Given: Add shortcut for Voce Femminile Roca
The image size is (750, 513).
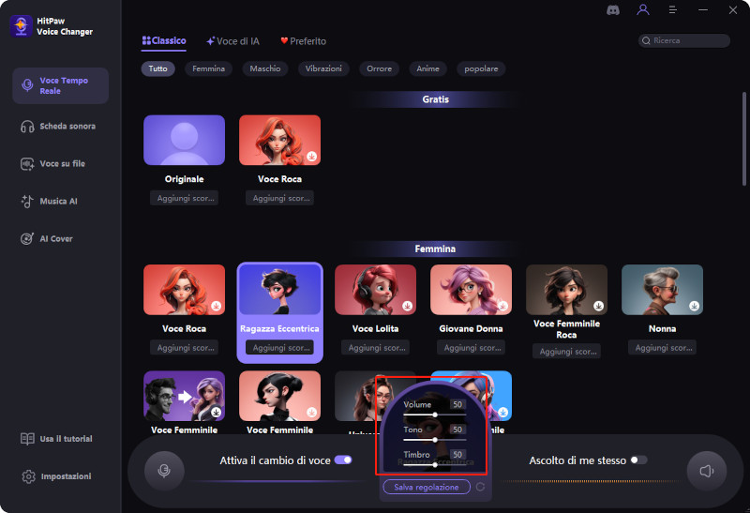Looking at the screenshot, I should tap(567, 352).
